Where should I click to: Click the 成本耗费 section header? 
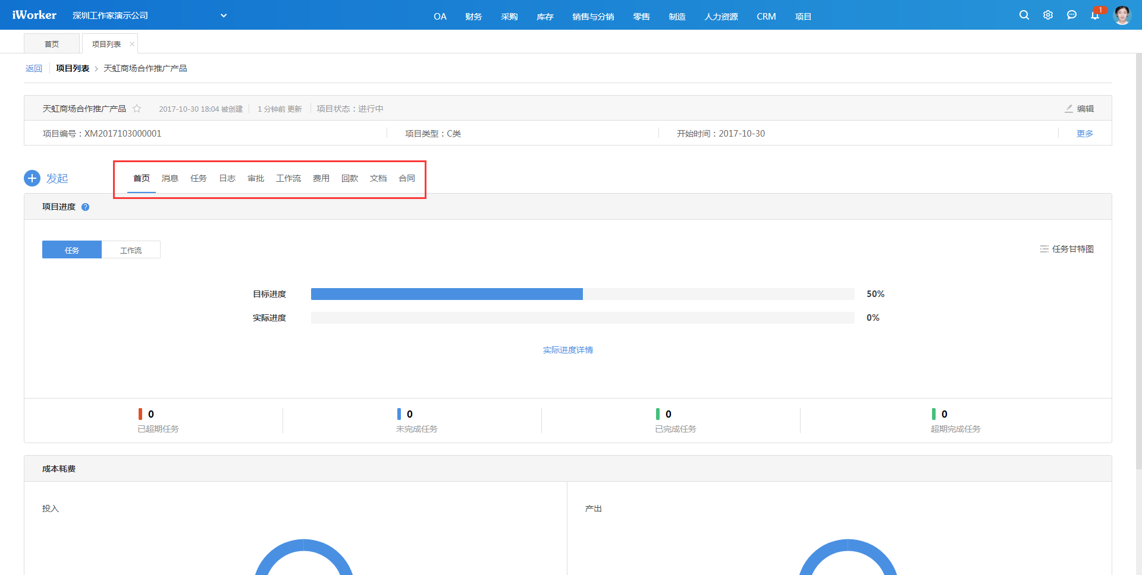[568, 469]
